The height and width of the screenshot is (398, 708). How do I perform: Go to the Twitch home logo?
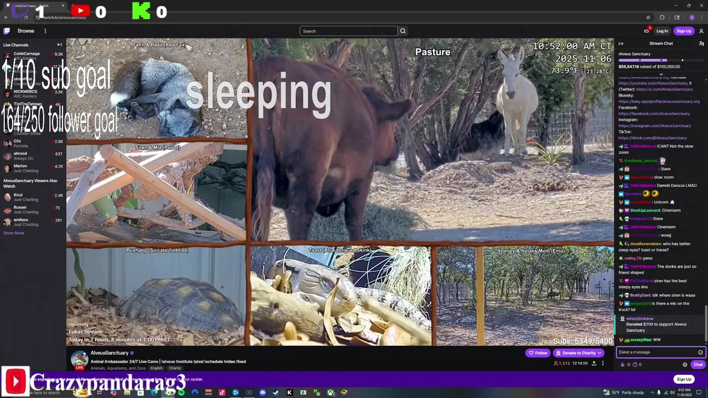pyautogui.click(x=7, y=31)
